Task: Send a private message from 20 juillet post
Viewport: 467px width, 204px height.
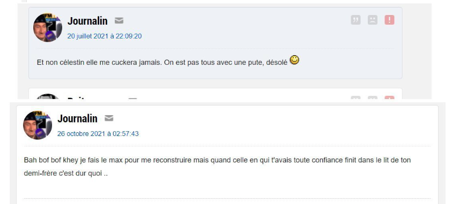Action: [119, 21]
